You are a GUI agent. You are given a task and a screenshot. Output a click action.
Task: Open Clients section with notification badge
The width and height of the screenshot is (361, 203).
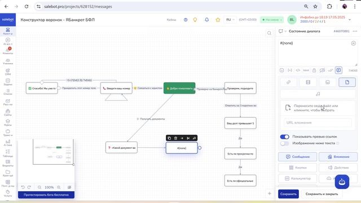coord(8,51)
